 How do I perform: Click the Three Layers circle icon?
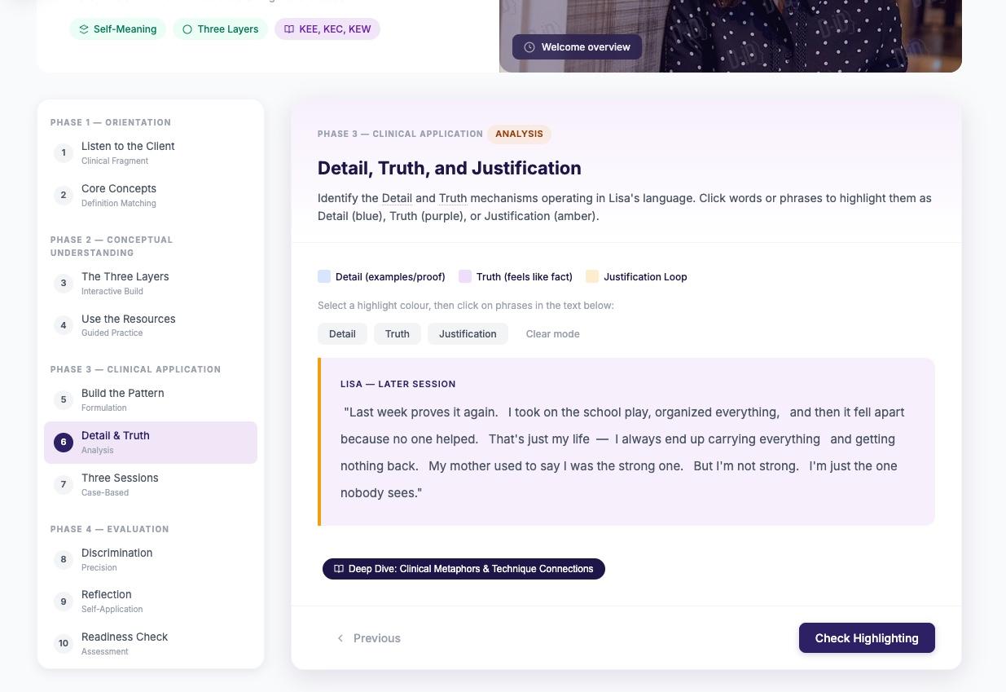(187, 29)
